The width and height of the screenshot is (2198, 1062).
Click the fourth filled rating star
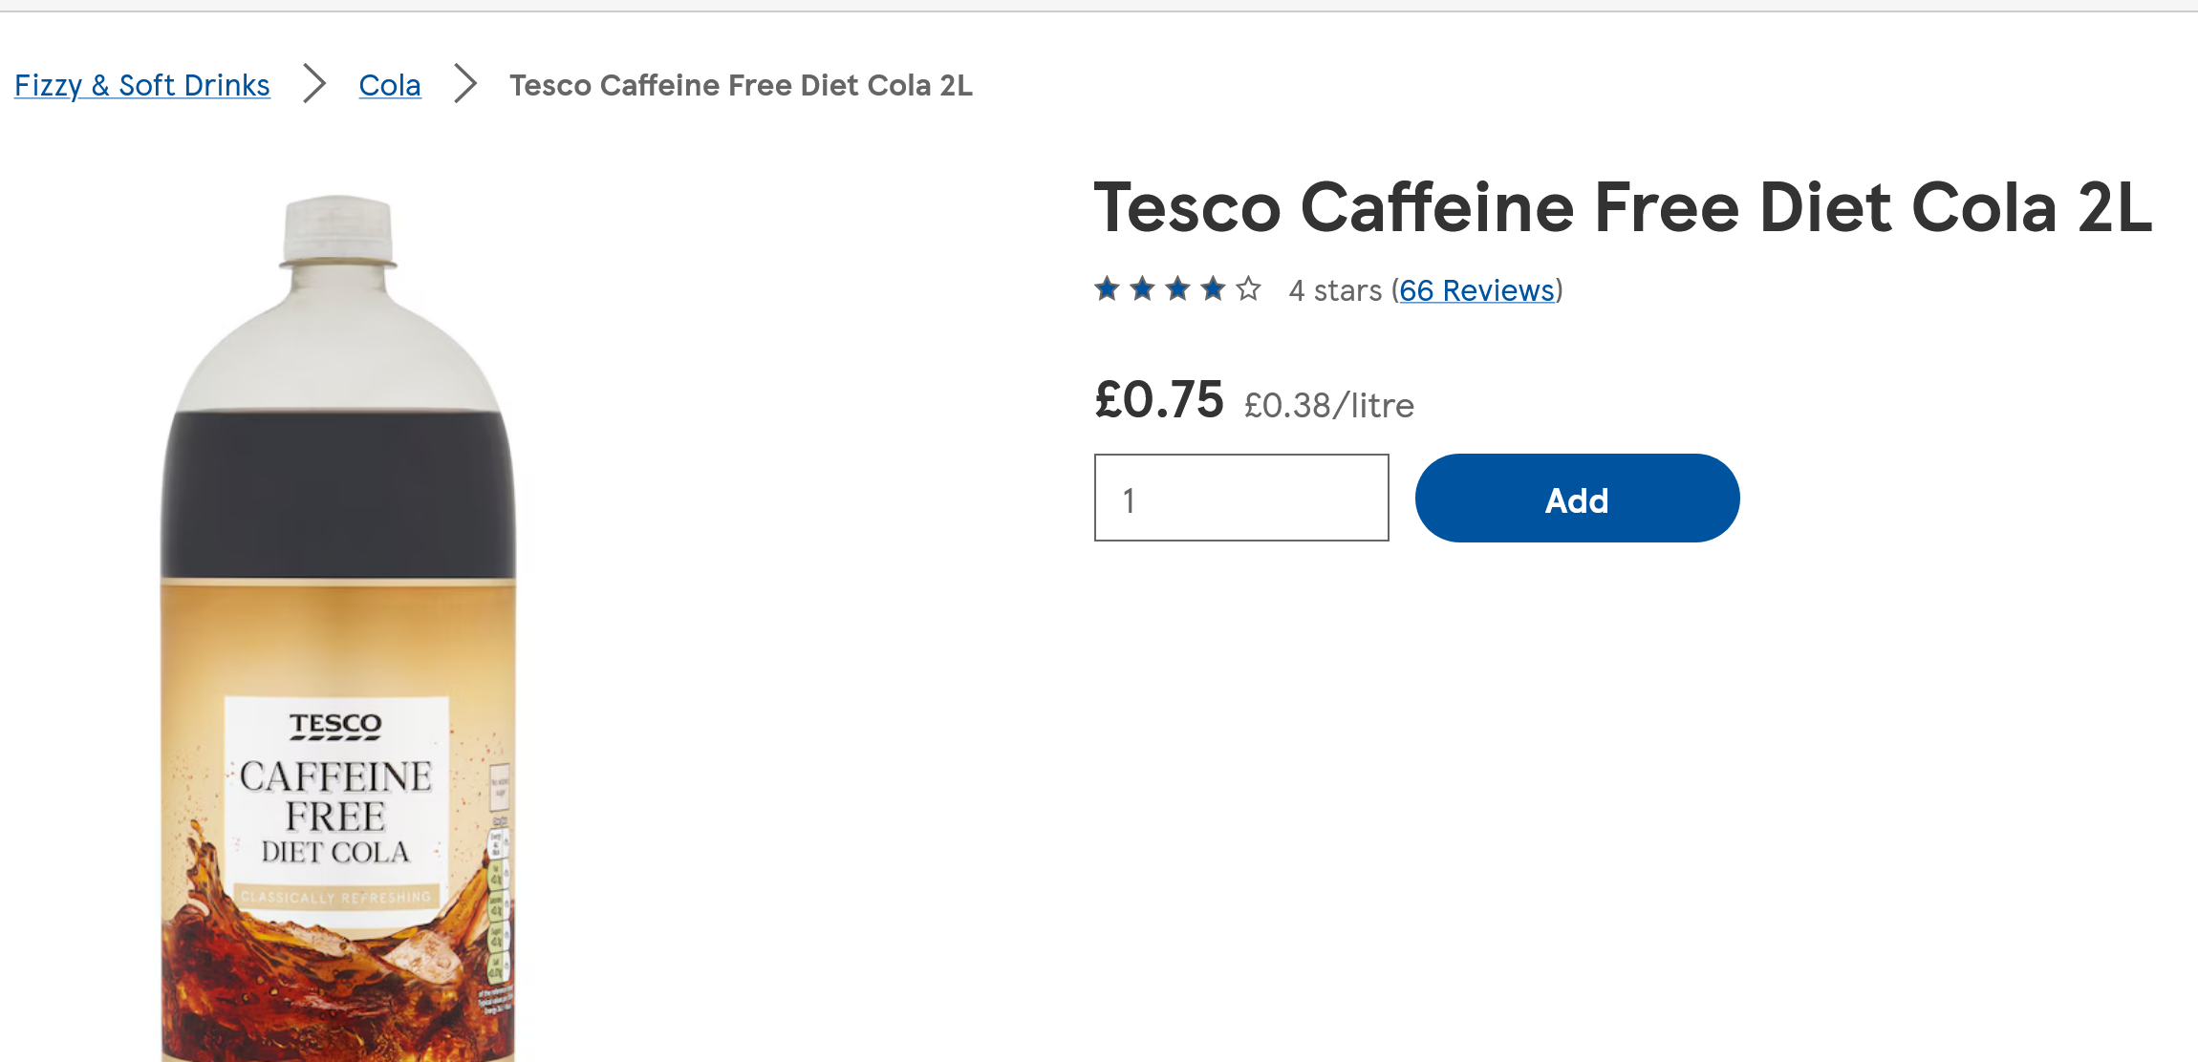point(1214,288)
